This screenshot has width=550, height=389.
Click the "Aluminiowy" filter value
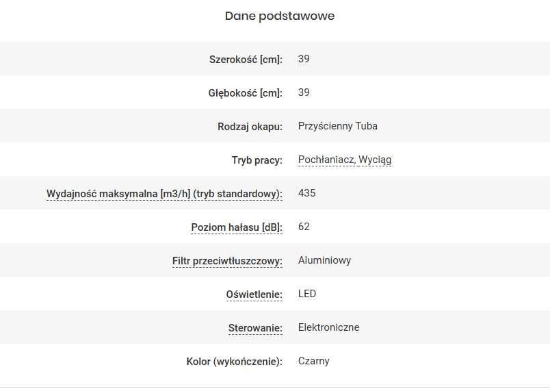[x=325, y=260]
